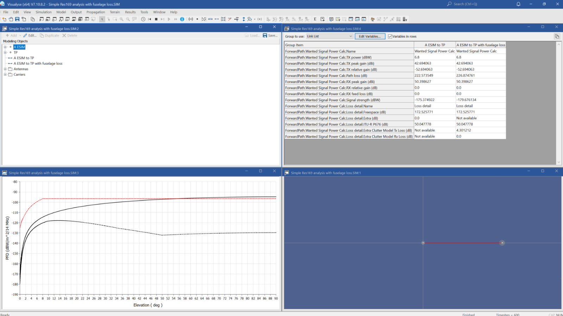
Task: Expand the Carriers folder node
Action: pyautogui.click(x=5, y=75)
